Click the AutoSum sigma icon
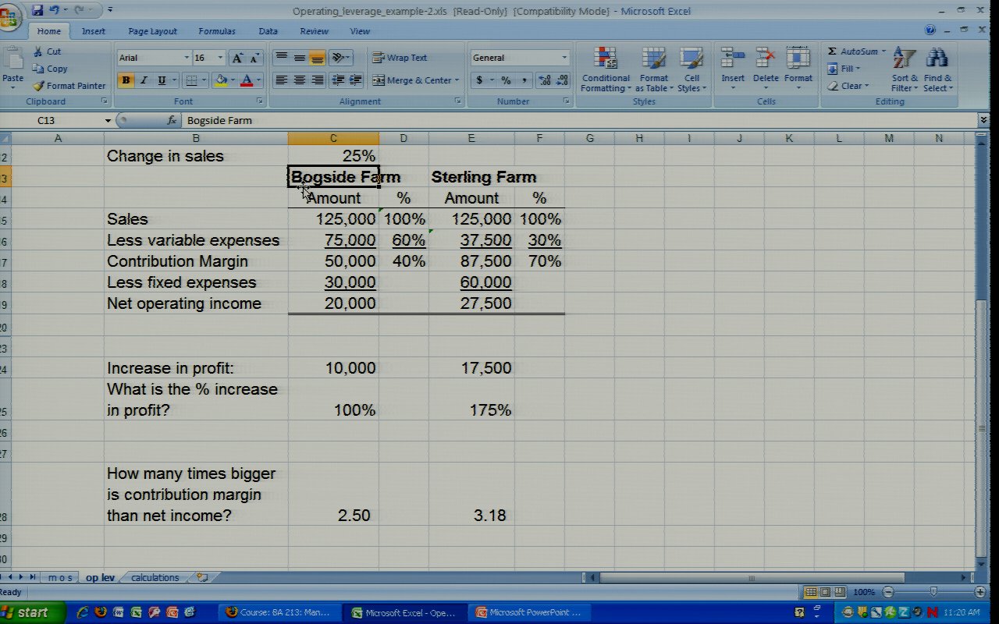999x624 pixels. pos(833,51)
